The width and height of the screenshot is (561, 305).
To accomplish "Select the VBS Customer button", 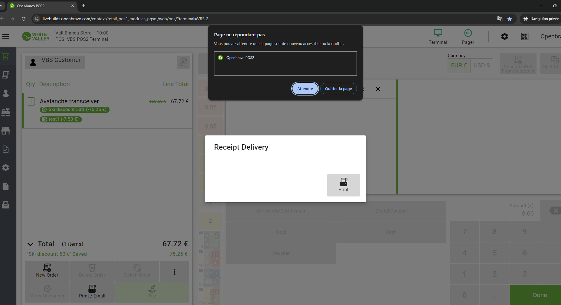I will pyautogui.click(x=55, y=62).
